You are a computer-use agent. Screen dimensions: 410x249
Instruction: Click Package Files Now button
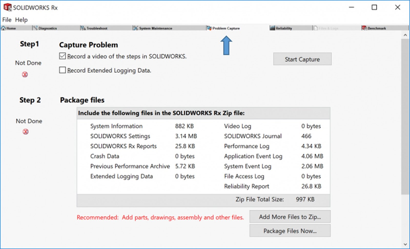pyautogui.click(x=290, y=231)
